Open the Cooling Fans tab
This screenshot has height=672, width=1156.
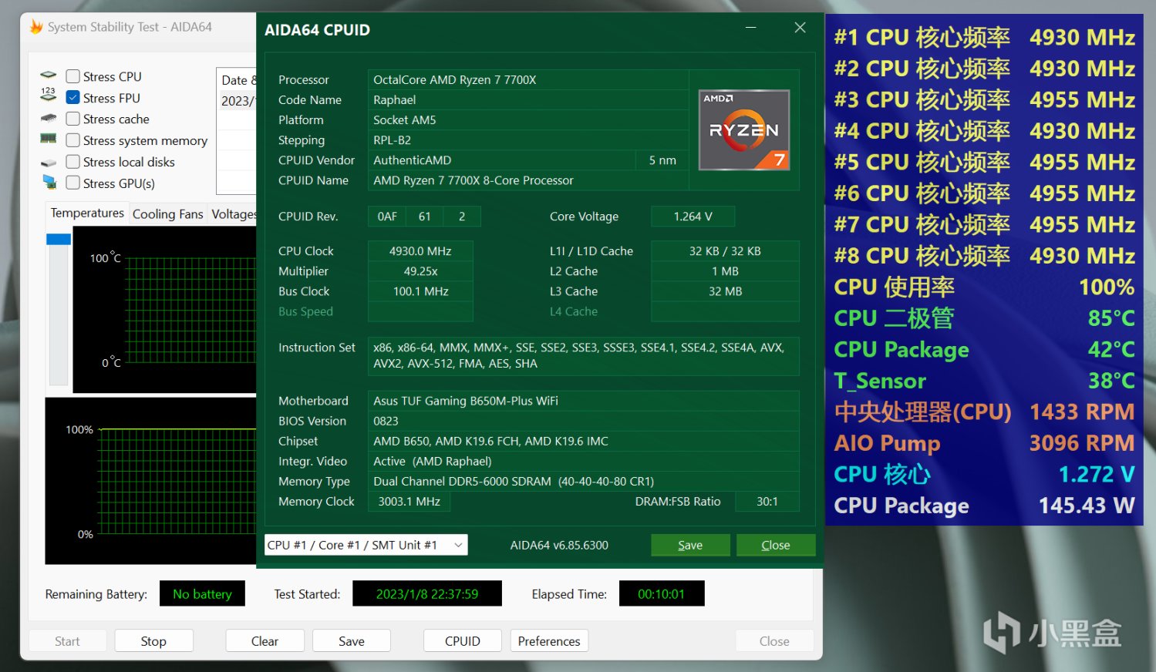167,214
